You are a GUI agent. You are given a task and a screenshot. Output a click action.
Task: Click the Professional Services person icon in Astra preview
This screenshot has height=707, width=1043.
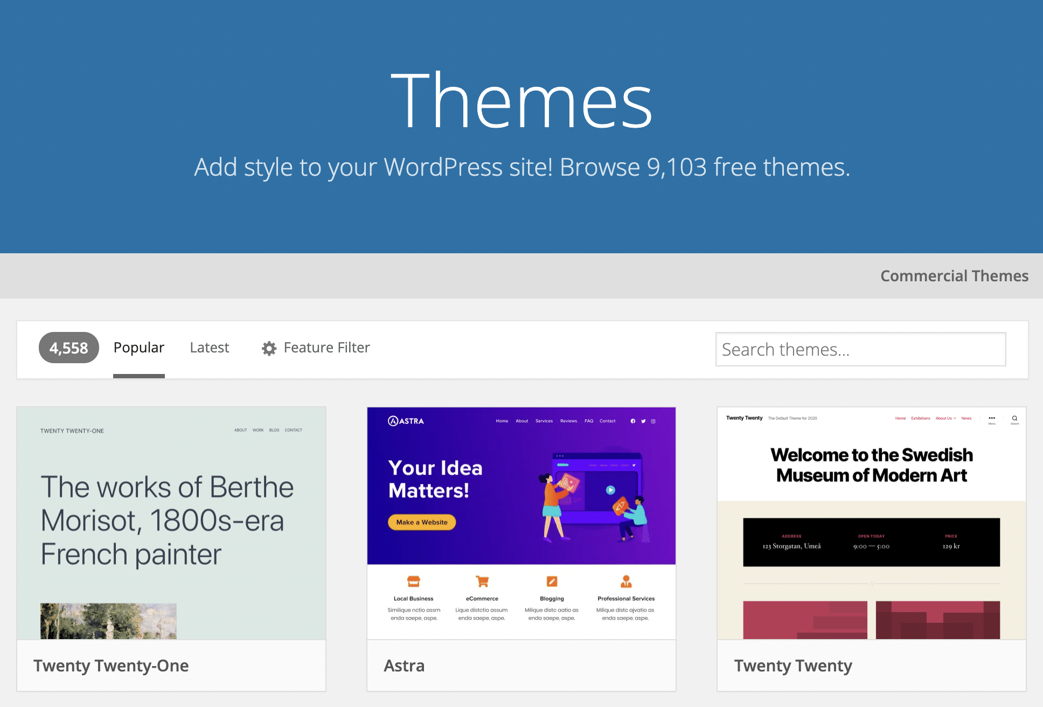(626, 581)
